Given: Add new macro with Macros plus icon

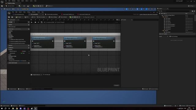Looking at the screenshot, I should [28, 46].
